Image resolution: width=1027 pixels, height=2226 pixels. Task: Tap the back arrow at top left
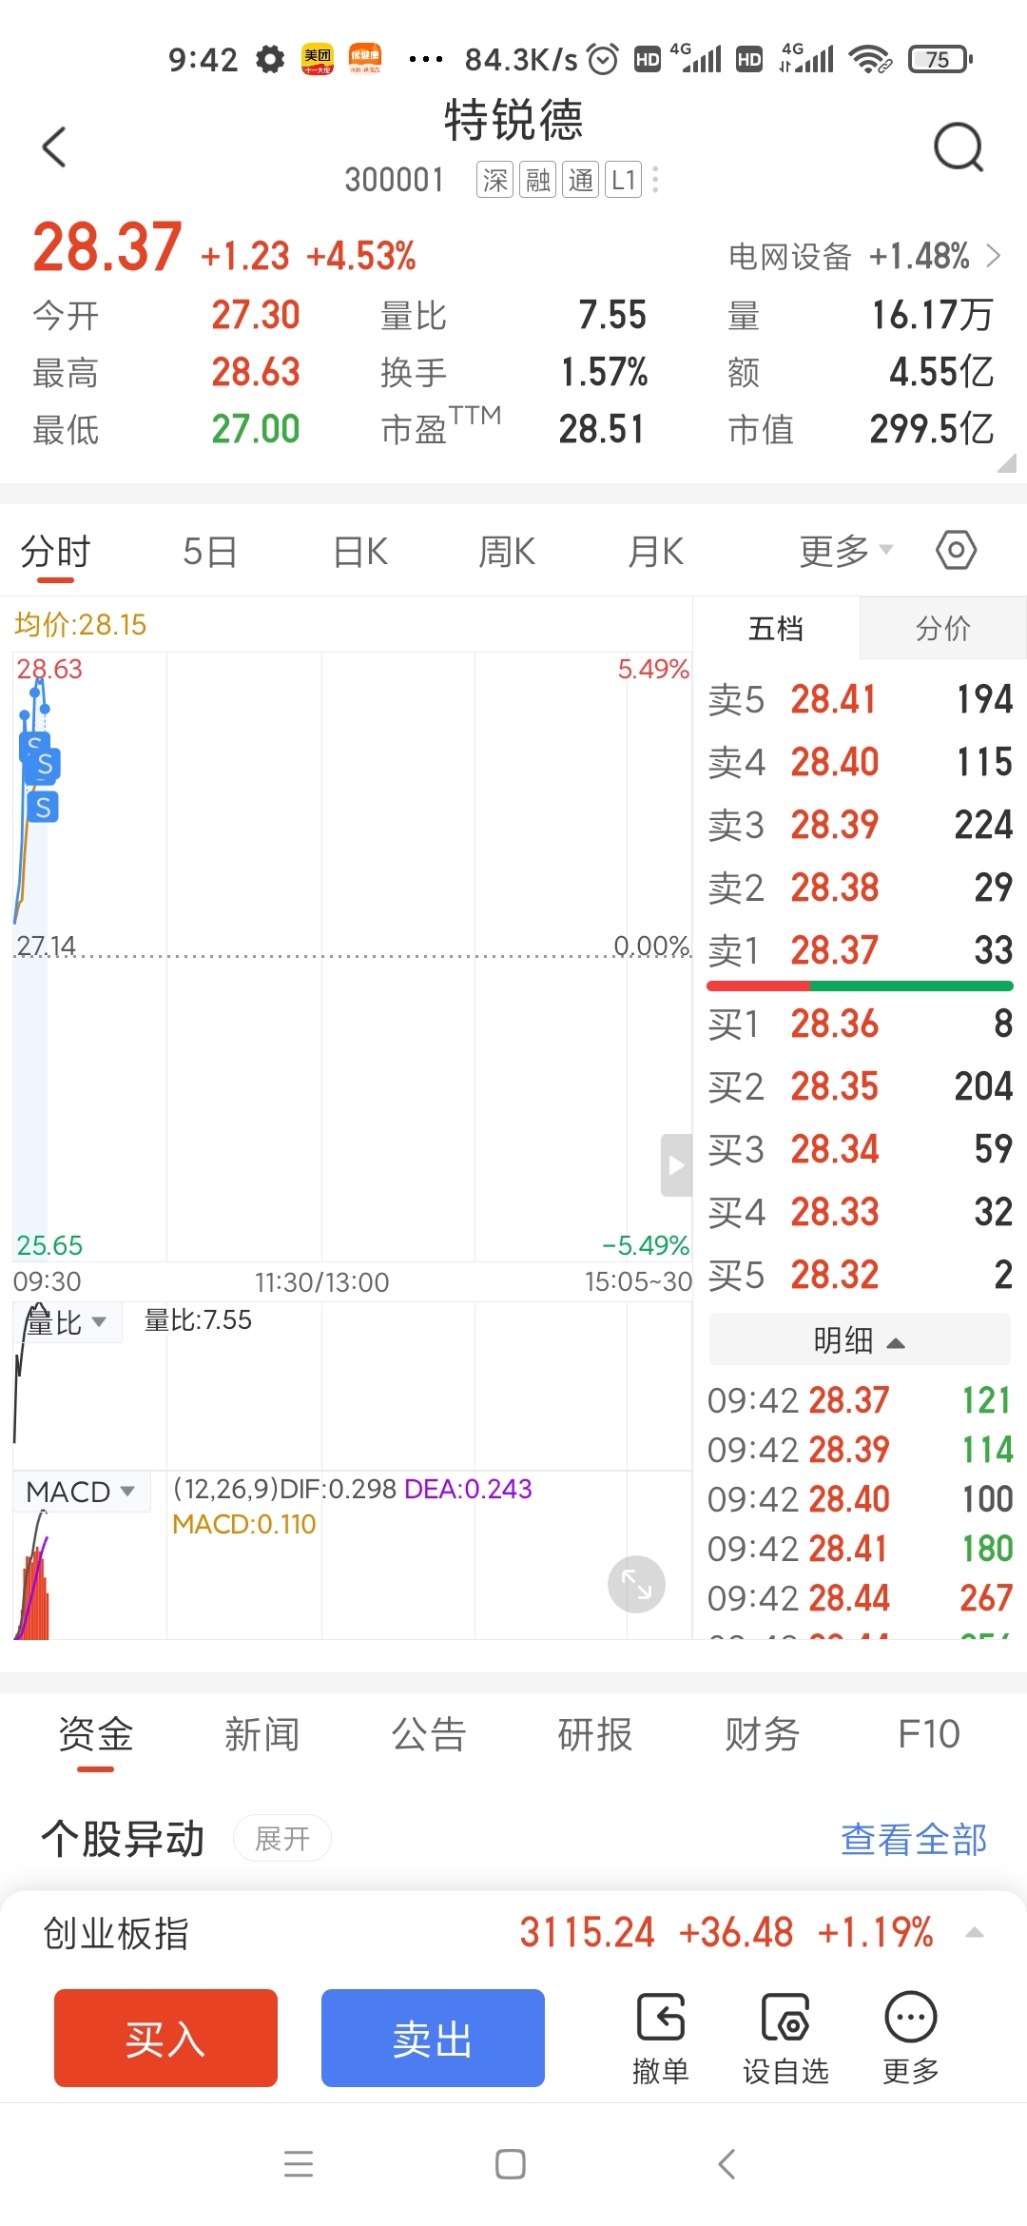[55, 147]
